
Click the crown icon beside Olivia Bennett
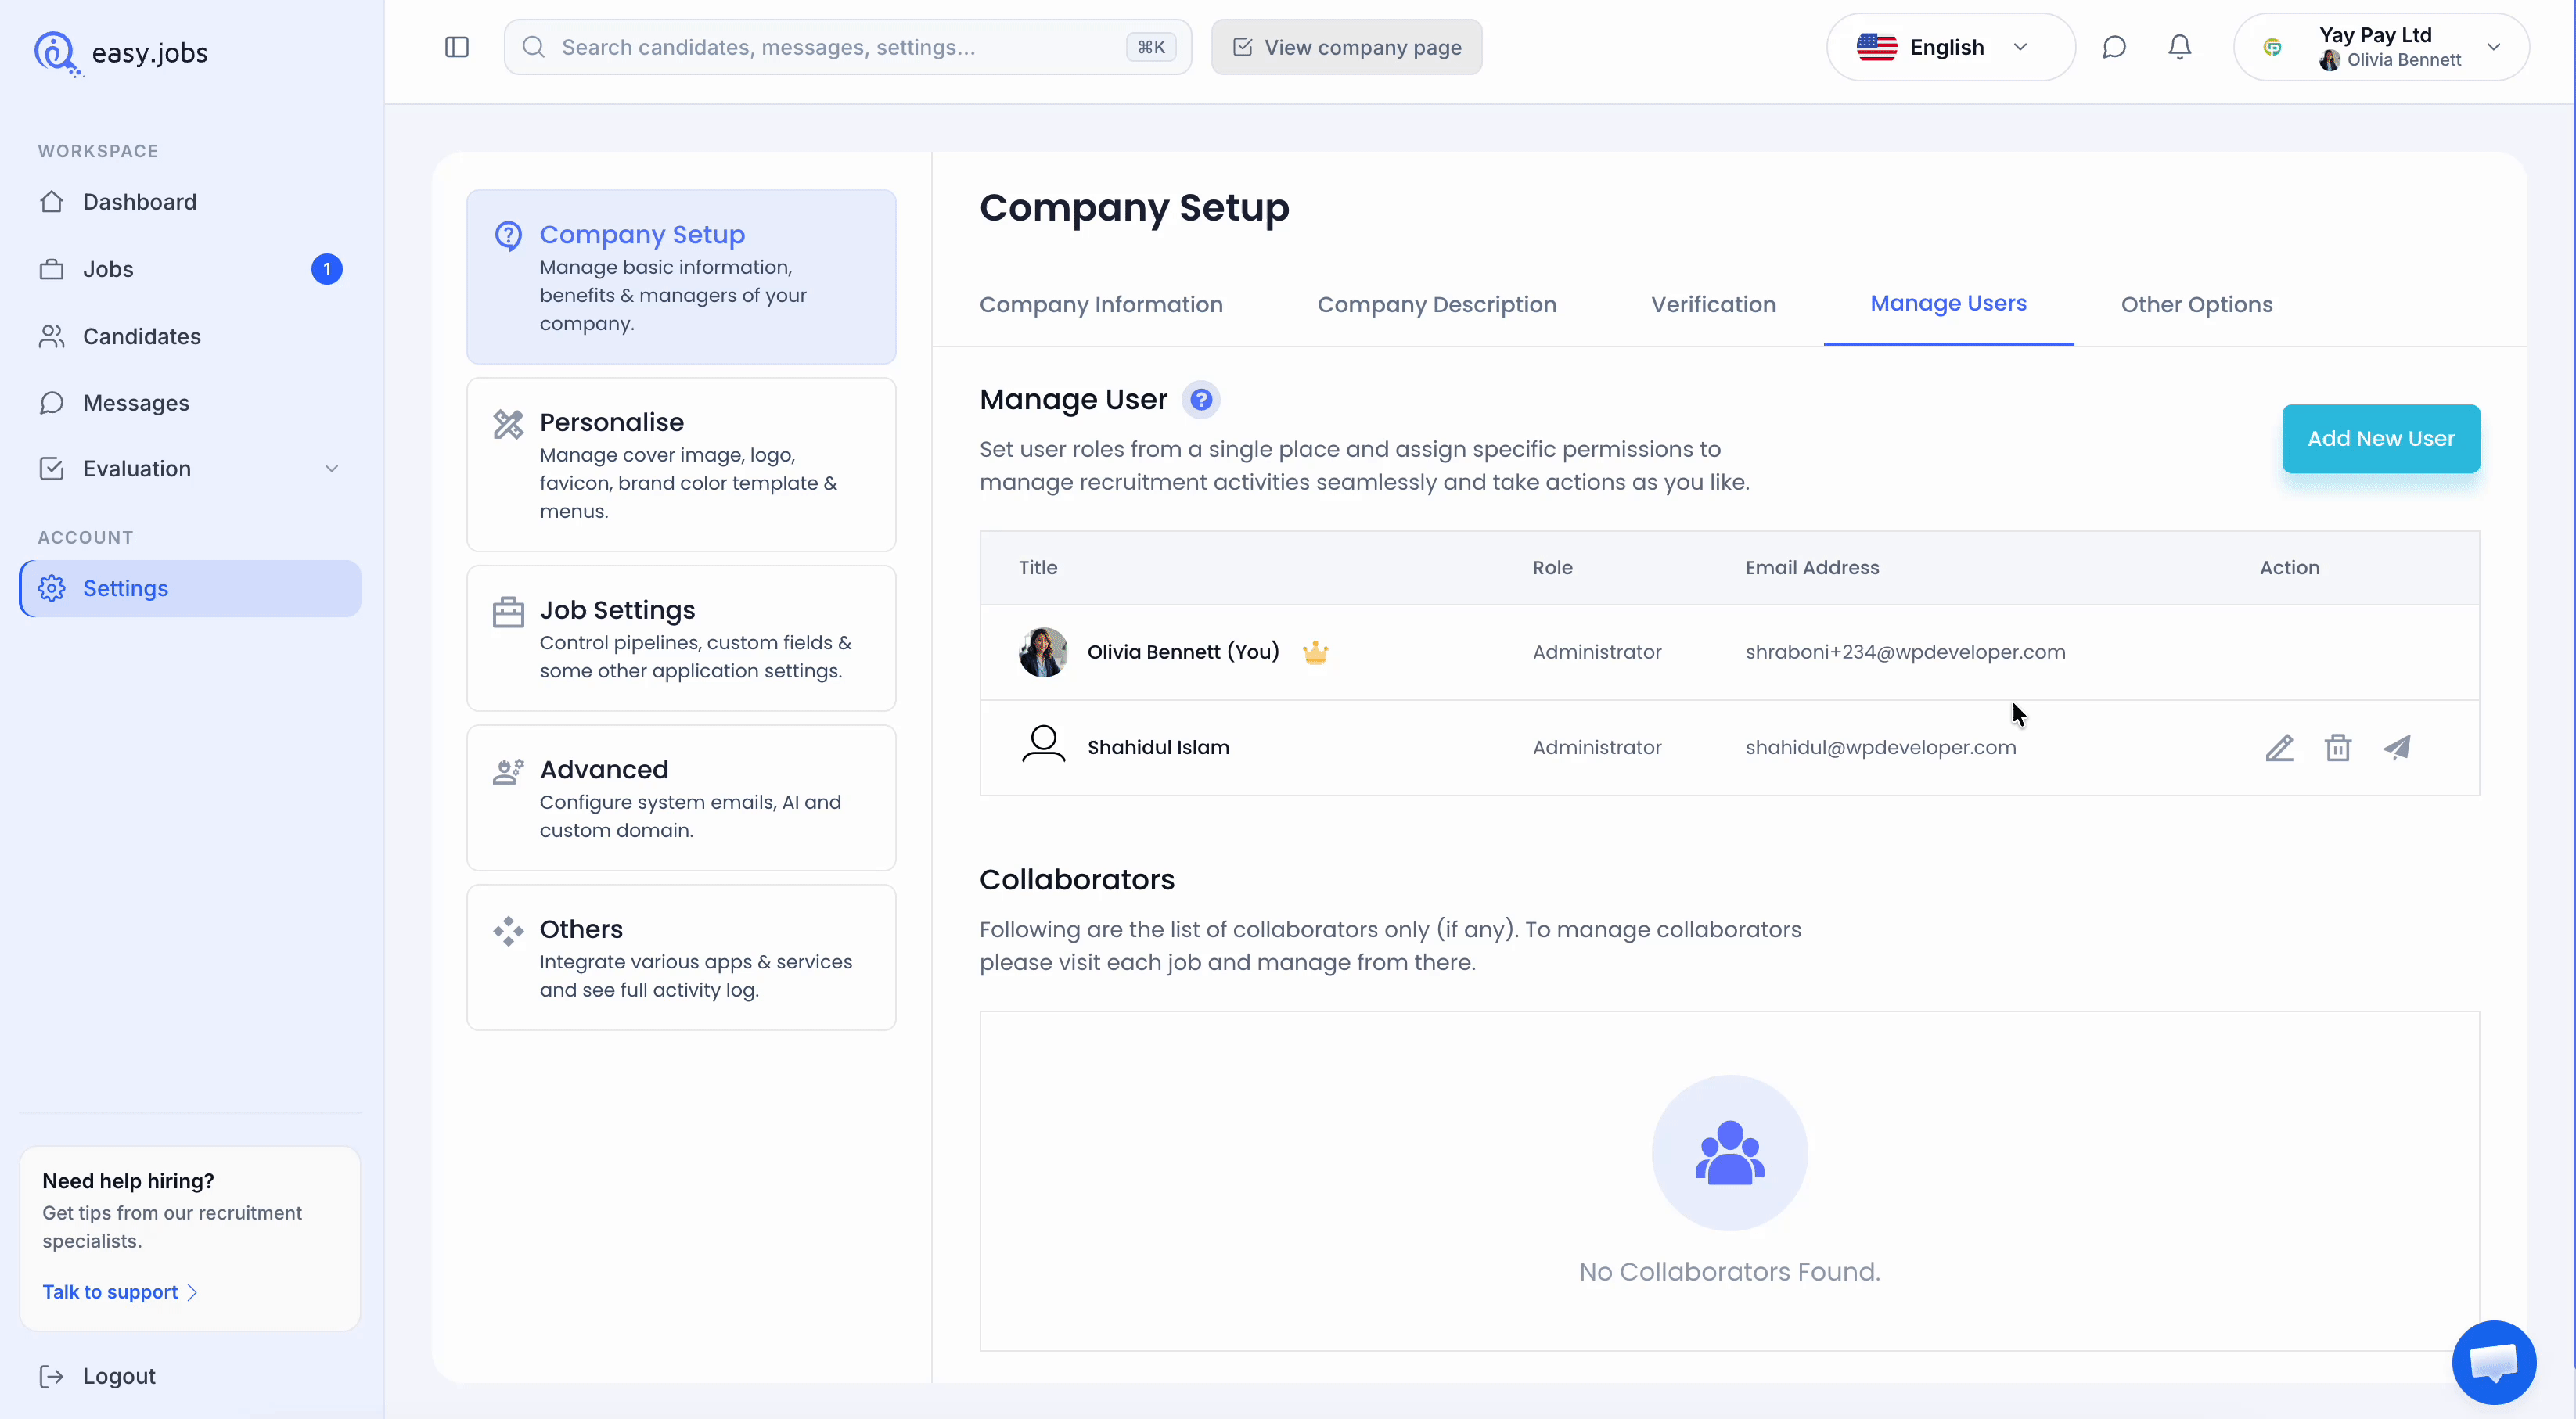click(x=1315, y=652)
